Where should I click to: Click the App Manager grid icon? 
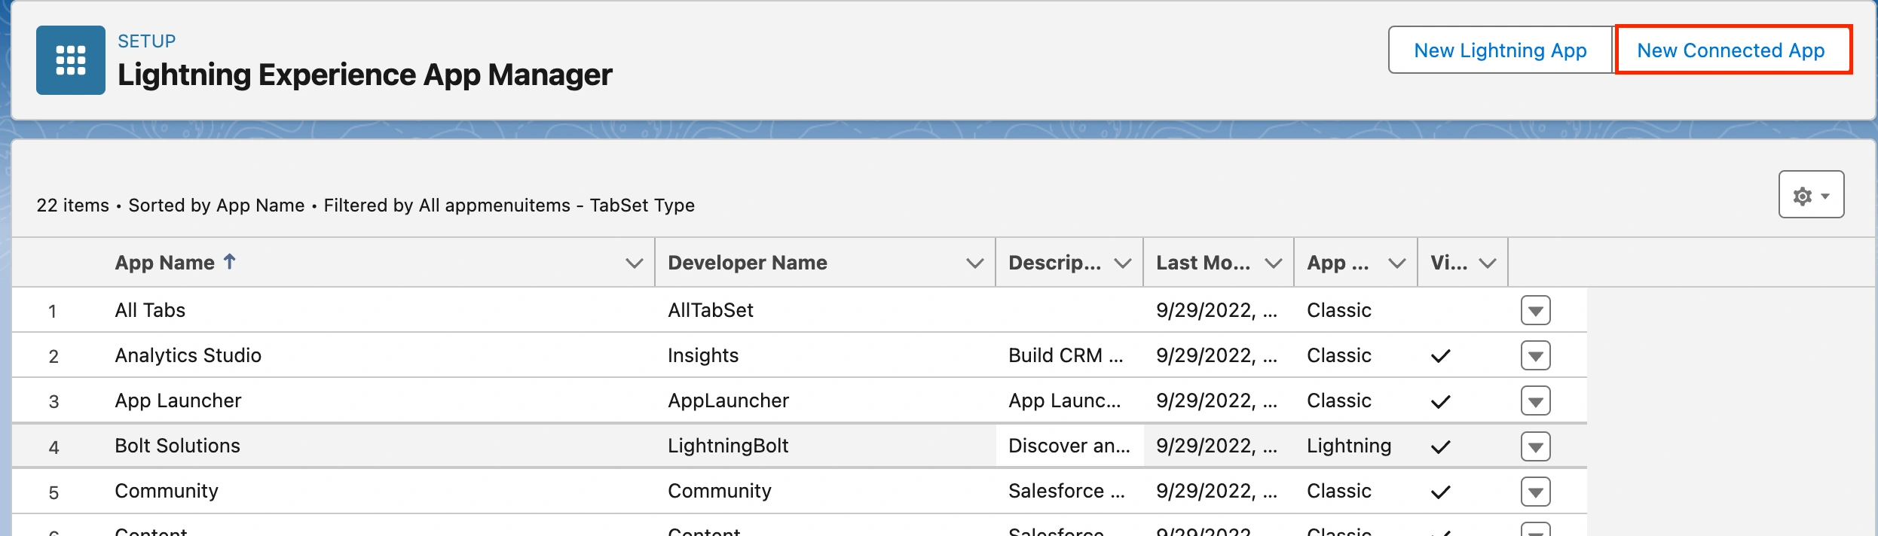(71, 60)
